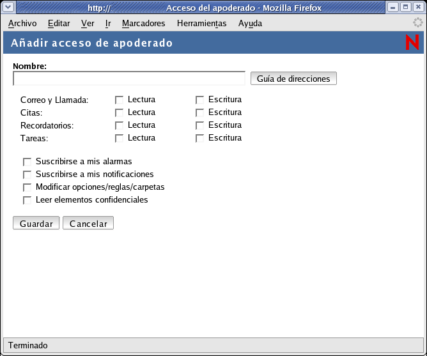Viewport: 427px width, 356px height.
Task: Toggle Modificar opciones/reglas/carpetas option
Action: pyautogui.click(x=27, y=187)
